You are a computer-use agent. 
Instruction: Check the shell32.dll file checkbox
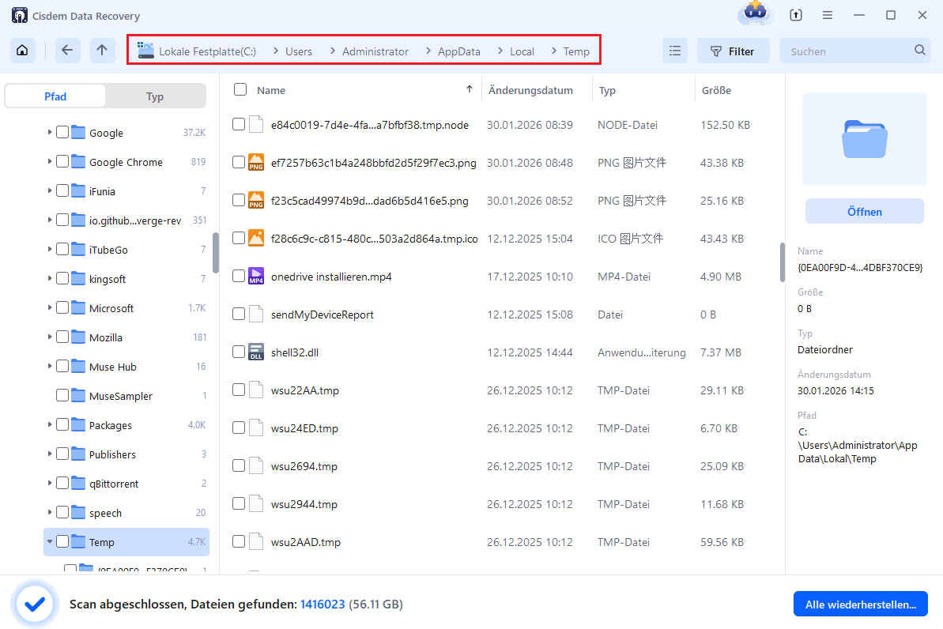[239, 352]
